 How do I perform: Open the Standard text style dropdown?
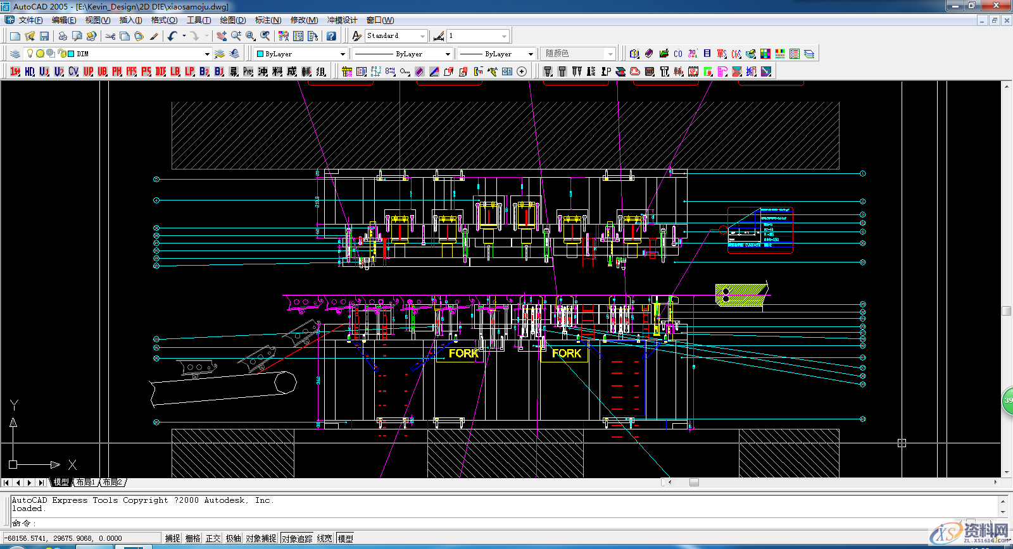click(x=422, y=36)
